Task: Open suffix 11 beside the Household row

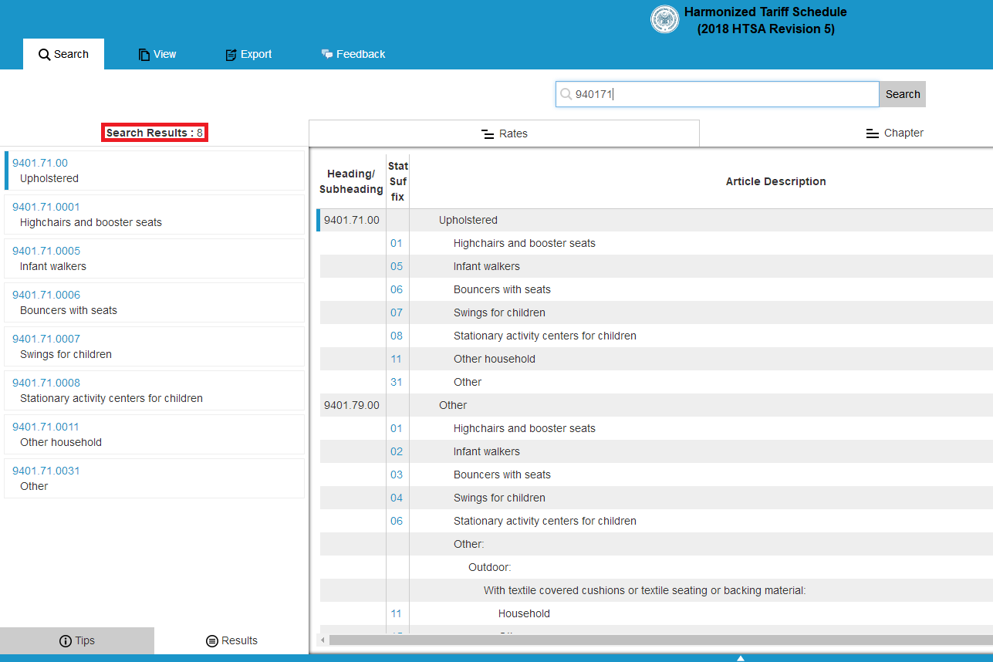Action: pos(397,613)
